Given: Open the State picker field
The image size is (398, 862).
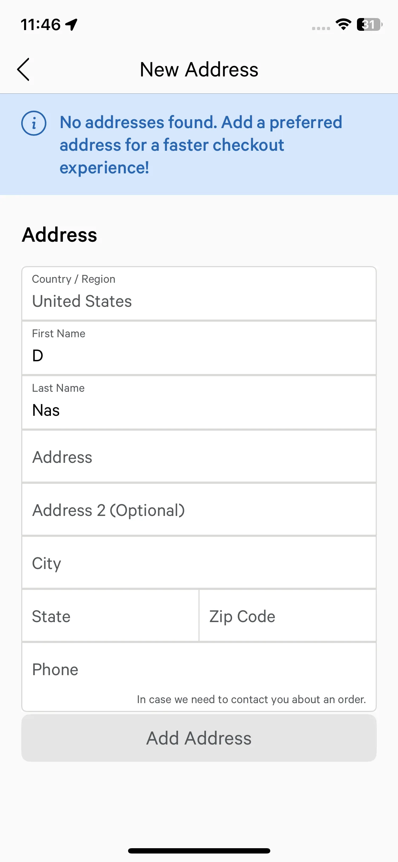Looking at the screenshot, I should coord(110,616).
